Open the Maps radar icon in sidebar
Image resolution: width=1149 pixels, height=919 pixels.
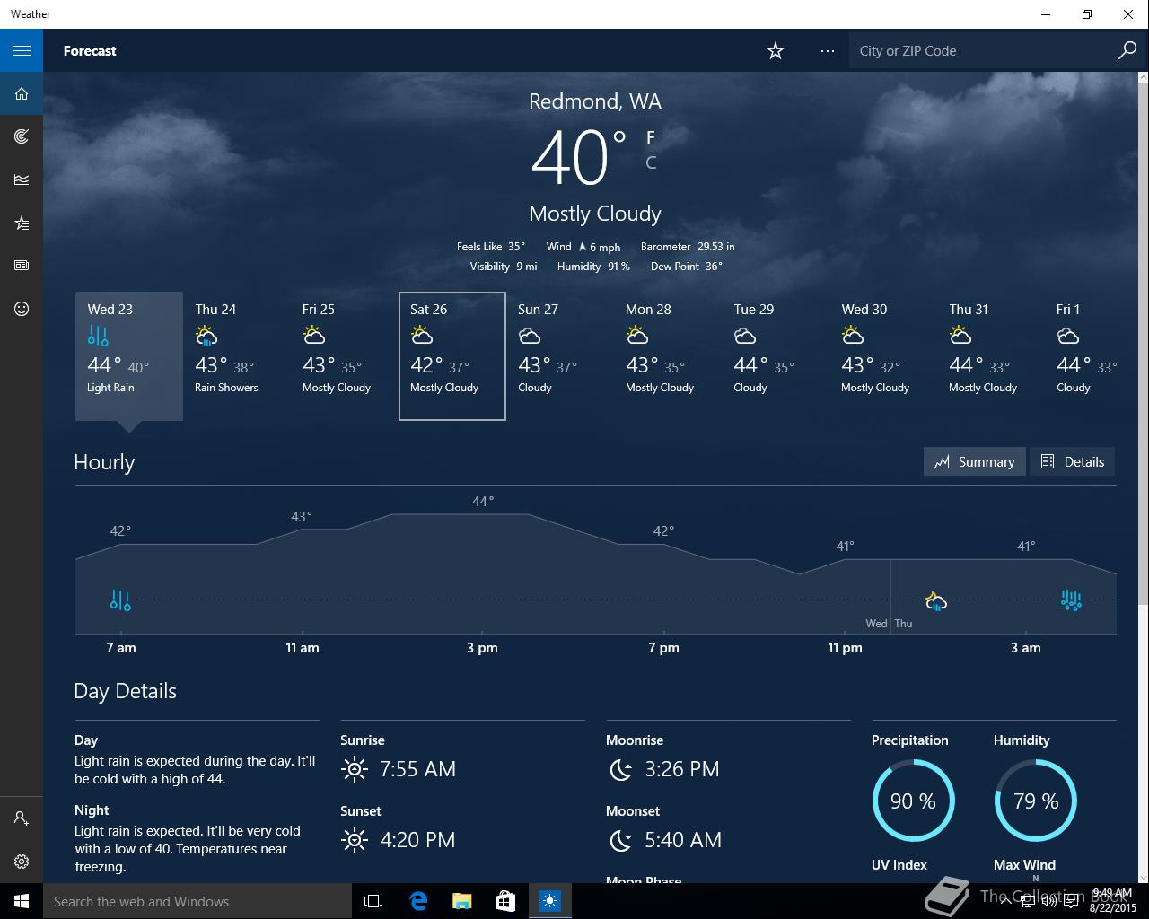[22, 136]
